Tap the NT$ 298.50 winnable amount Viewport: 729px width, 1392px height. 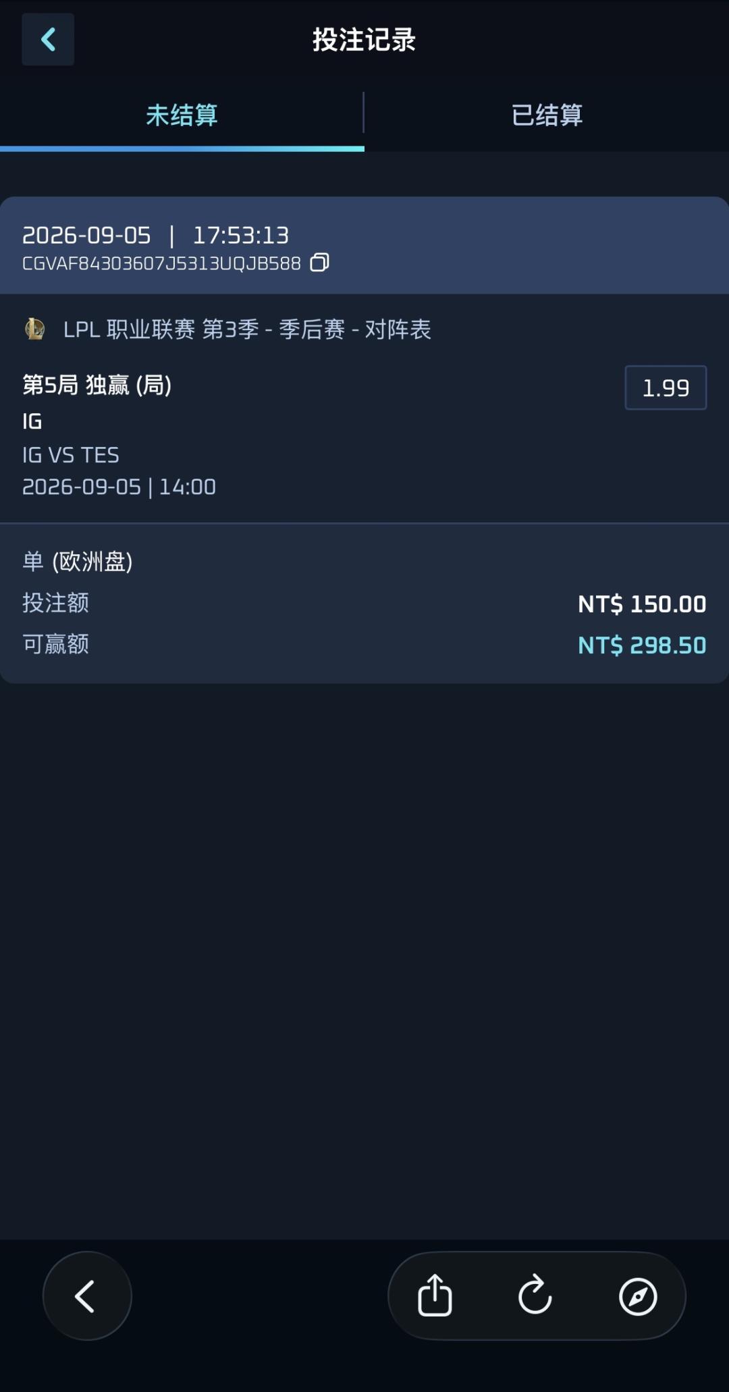642,645
